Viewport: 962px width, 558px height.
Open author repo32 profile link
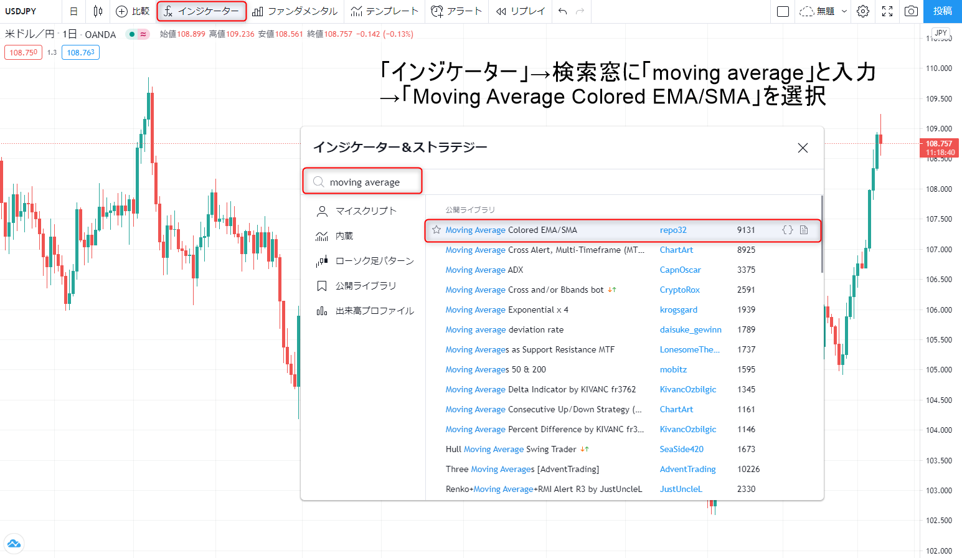point(673,230)
